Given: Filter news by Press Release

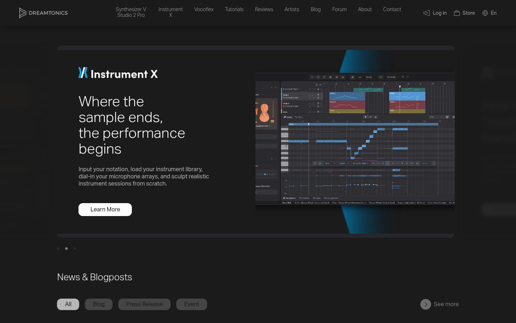Looking at the screenshot, I should (x=144, y=304).
